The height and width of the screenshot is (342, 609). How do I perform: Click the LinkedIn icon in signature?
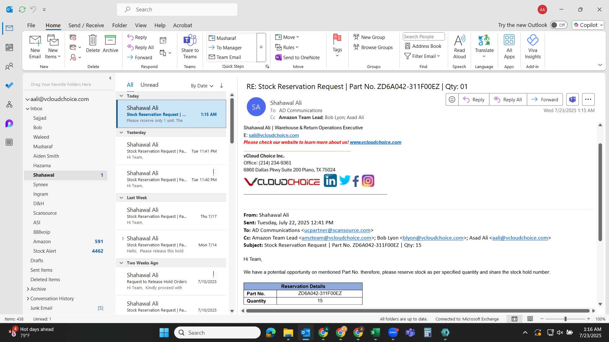[x=330, y=180]
